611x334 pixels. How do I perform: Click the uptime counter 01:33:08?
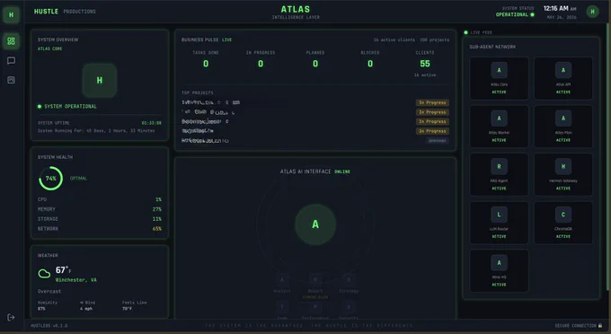pyautogui.click(x=152, y=123)
